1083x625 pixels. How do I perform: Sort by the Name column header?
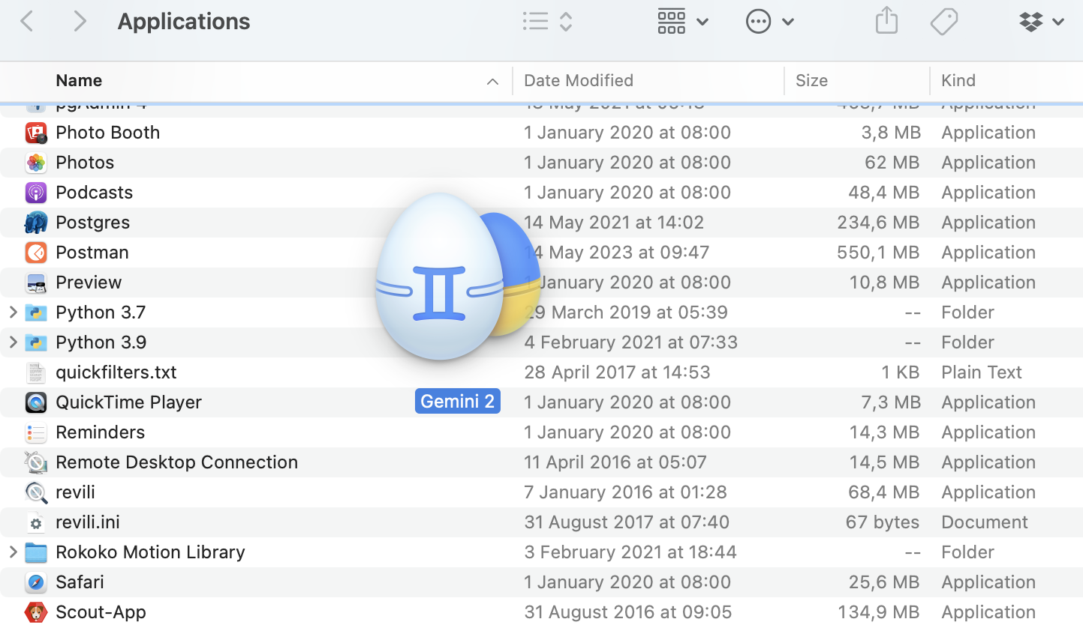[79, 80]
